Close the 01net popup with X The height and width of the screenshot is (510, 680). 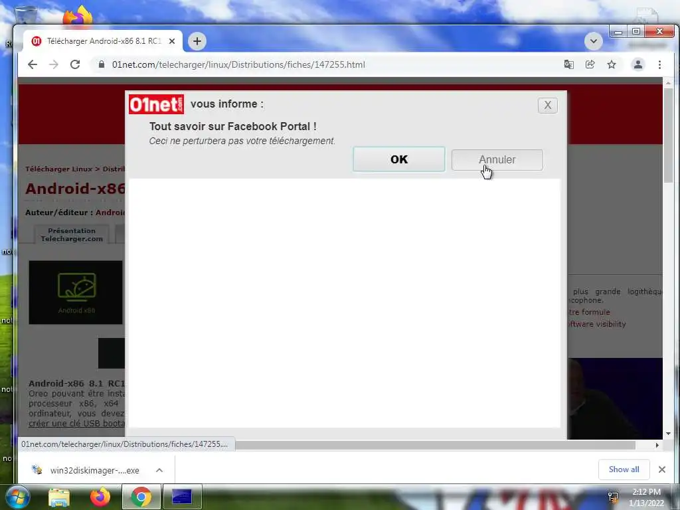[548, 105]
